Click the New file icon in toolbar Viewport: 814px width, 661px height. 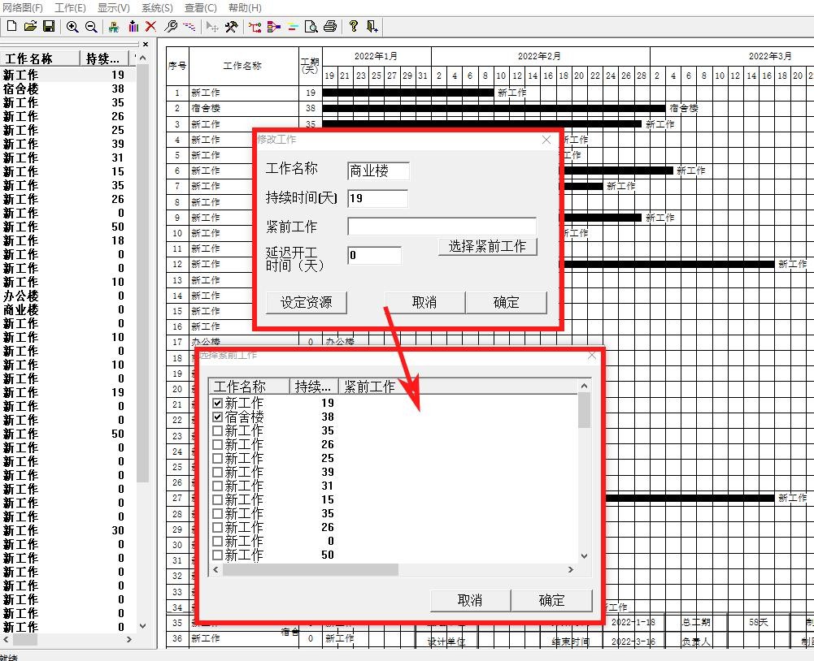[x=11, y=27]
